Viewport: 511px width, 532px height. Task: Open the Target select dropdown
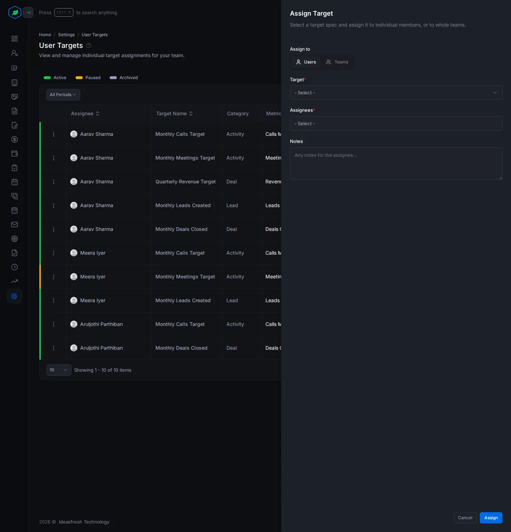[x=396, y=93]
